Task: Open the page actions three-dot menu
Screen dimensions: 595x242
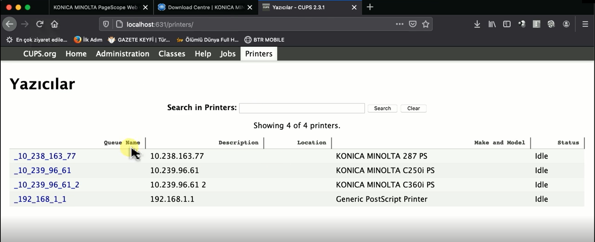Action: click(399, 24)
